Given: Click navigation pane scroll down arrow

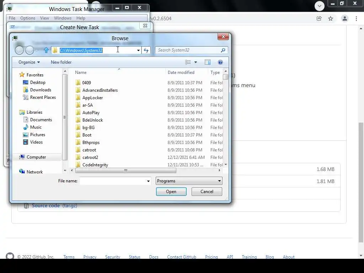Looking at the screenshot, I should pos(65,170).
